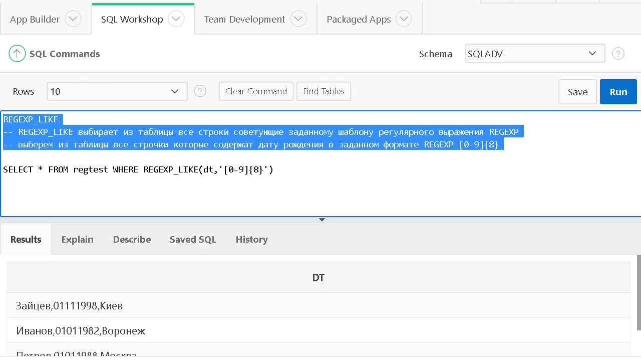Open the Team Development tab
This screenshot has width=641, height=361.
click(244, 20)
